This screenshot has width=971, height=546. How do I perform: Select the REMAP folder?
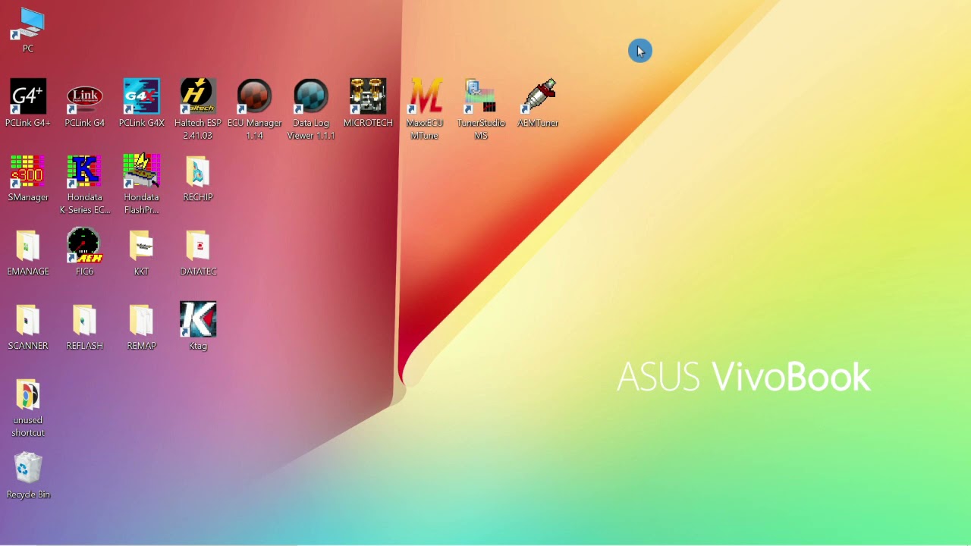[x=141, y=327]
